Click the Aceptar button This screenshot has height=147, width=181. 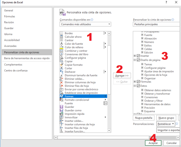coord(153,143)
